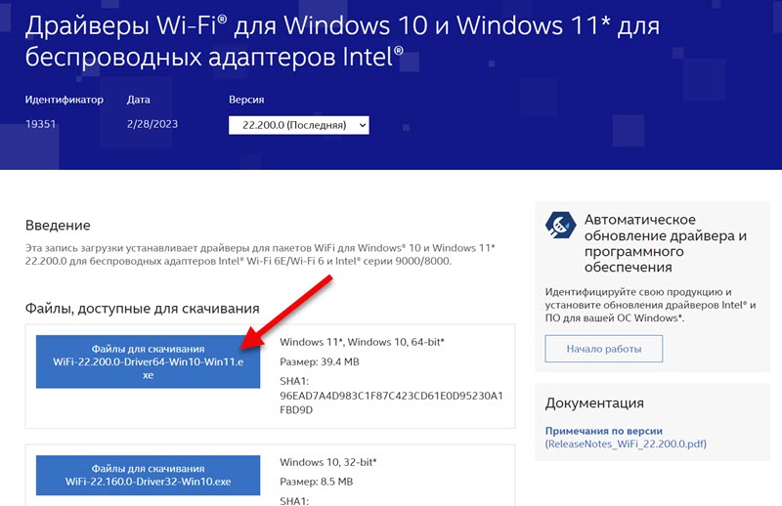Image resolution: width=782 pixels, height=506 pixels.
Task: Click the date 2/28/2023
Action: 152,124
